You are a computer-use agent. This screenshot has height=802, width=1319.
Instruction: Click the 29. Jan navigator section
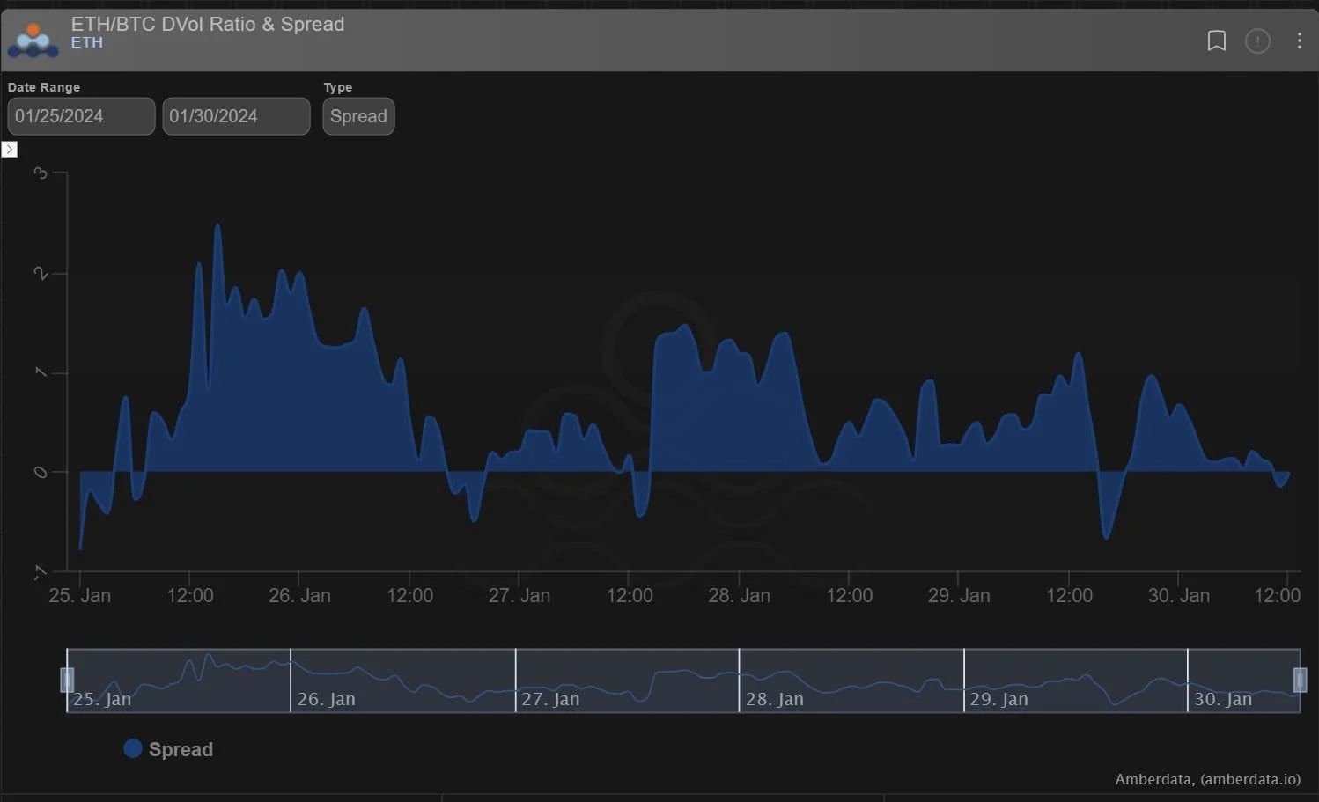(x=1075, y=681)
